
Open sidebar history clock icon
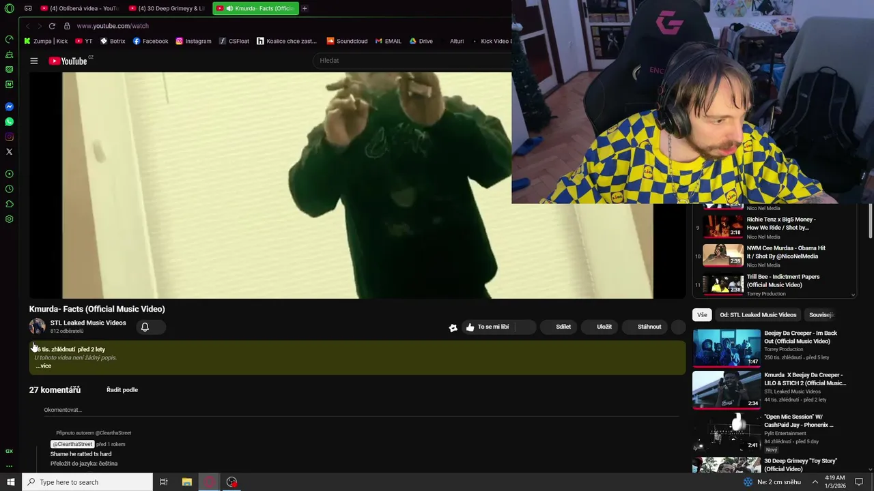pos(9,189)
